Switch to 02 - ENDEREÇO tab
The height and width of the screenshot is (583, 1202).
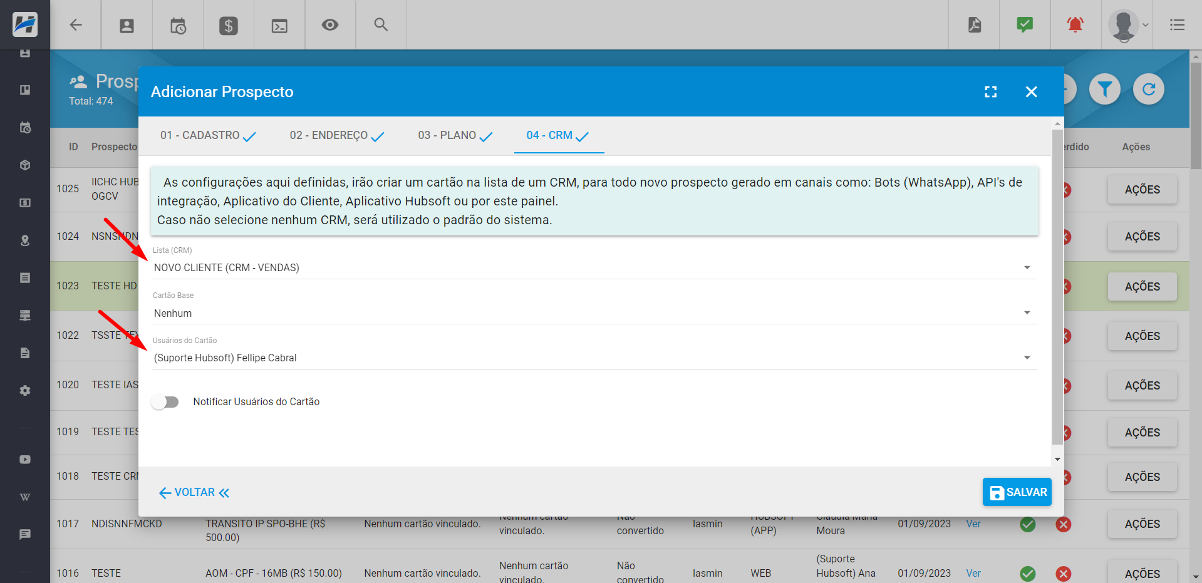tap(337, 135)
